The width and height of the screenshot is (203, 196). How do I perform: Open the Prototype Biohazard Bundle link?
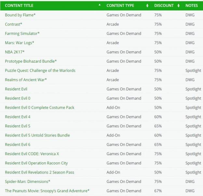click(x=31, y=61)
